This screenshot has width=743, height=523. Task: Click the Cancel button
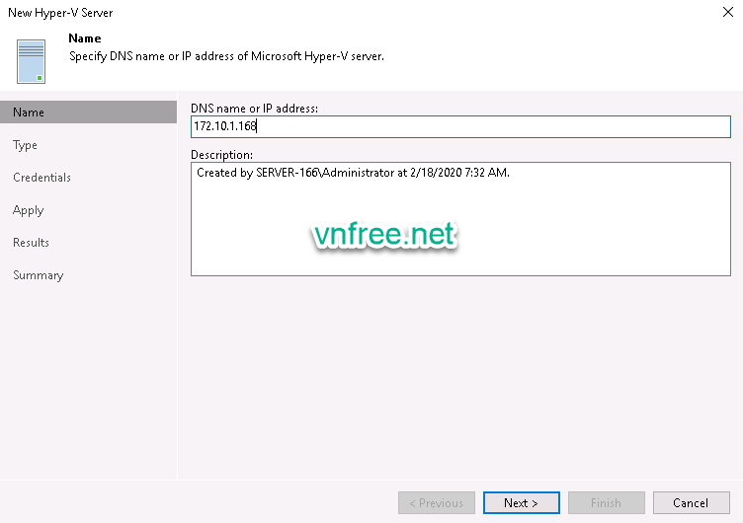click(x=691, y=502)
